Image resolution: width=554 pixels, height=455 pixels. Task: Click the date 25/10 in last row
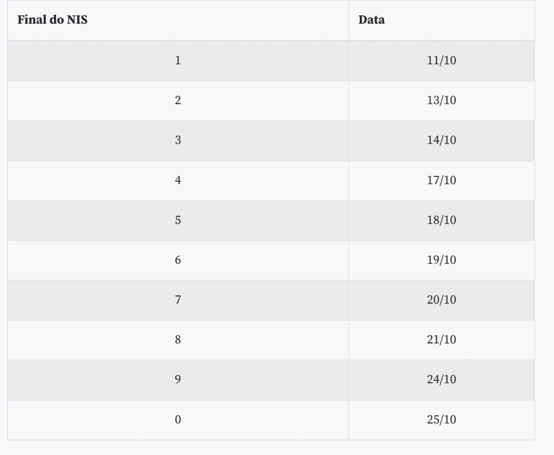coord(441,420)
